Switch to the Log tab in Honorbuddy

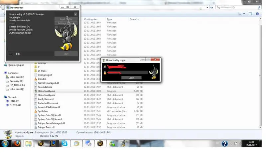pos(11,54)
